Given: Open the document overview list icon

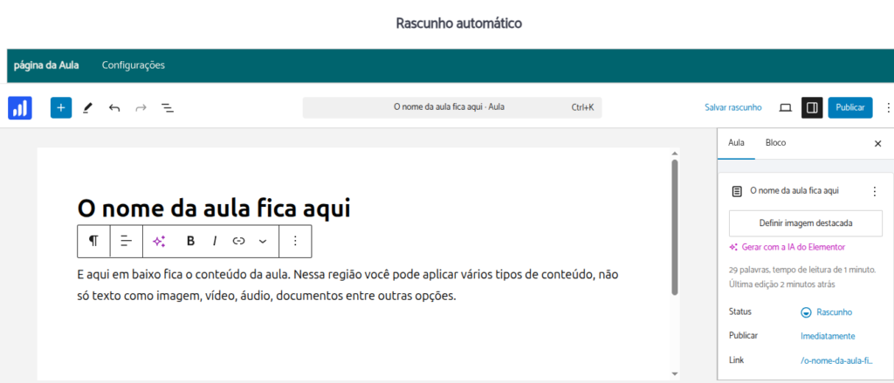Looking at the screenshot, I should click(168, 108).
